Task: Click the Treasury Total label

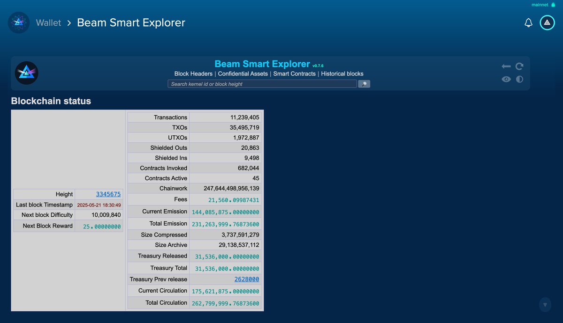Action: (x=168, y=268)
